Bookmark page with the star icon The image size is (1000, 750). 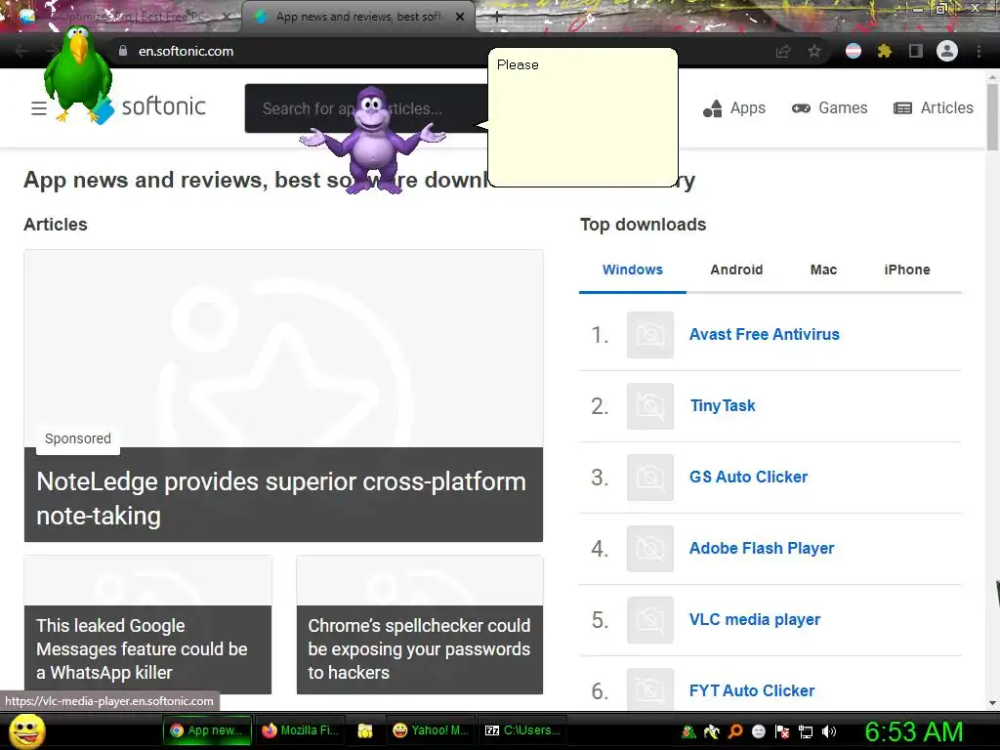pyautogui.click(x=813, y=51)
